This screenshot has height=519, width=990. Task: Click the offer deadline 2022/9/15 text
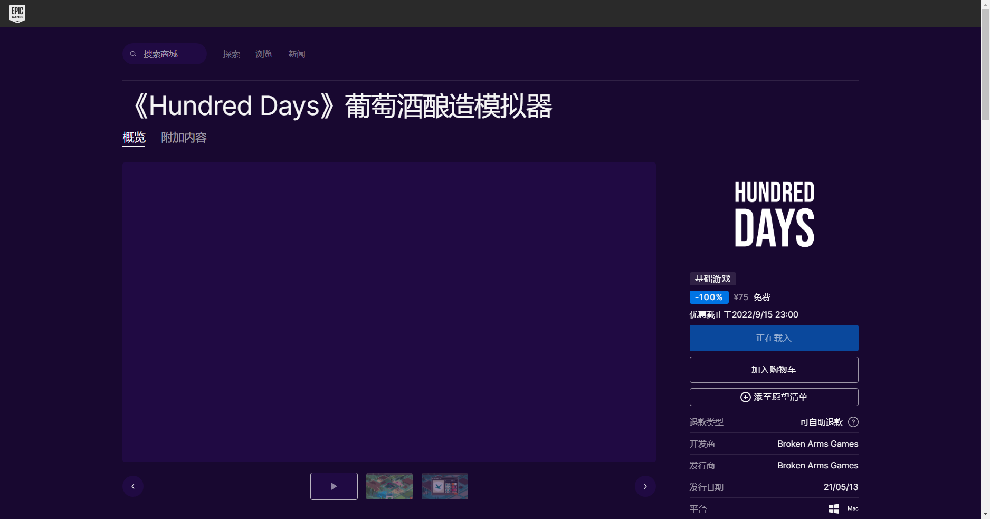pyautogui.click(x=744, y=315)
